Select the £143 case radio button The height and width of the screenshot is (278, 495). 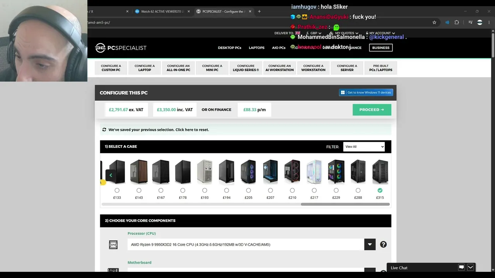[x=139, y=190]
